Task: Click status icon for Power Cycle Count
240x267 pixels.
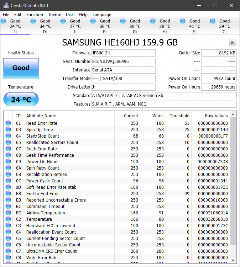Action: coord(8,181)
